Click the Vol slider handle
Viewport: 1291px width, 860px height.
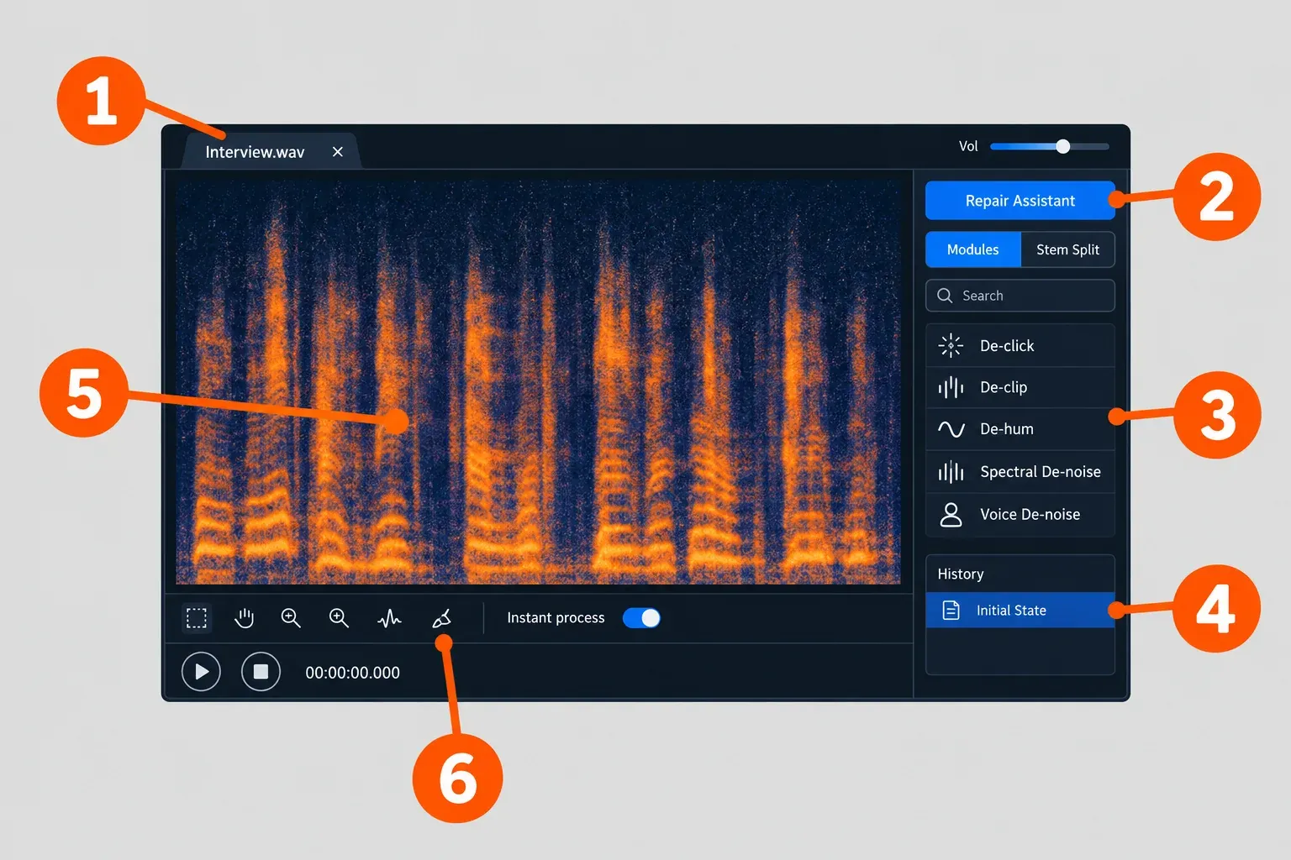(1063, 146)
